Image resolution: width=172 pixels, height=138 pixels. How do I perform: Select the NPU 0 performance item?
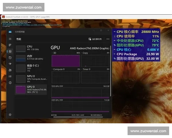pos(32,78)
